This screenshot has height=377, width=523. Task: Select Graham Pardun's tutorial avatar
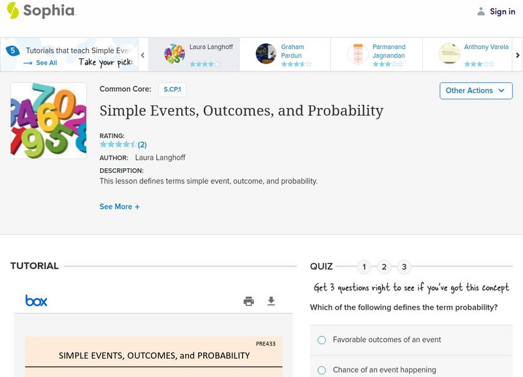[266, 54]
